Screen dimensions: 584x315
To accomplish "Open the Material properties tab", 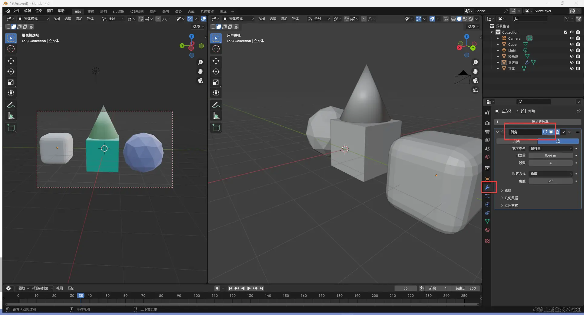I will tap(487, 230).
